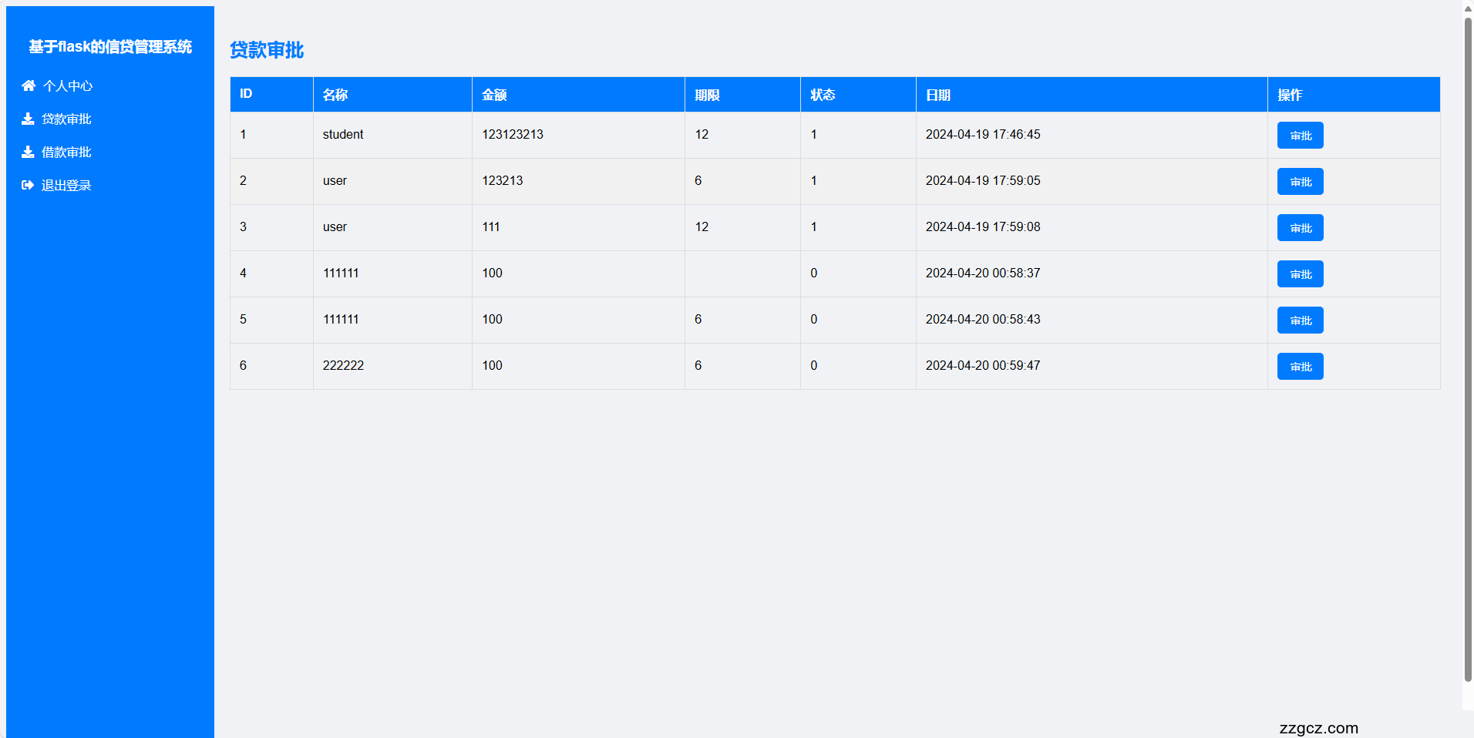Image resolution: width=1474 pixels, height=738 pixels.
Task: Approve loan ID 4 with empty term
Action: pos(1300,274)
